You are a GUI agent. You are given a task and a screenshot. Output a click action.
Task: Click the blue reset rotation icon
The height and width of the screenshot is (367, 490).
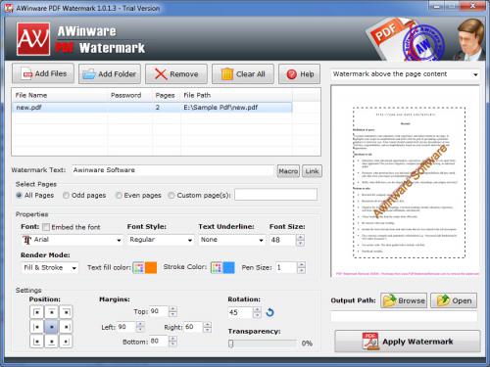point(269,312)
